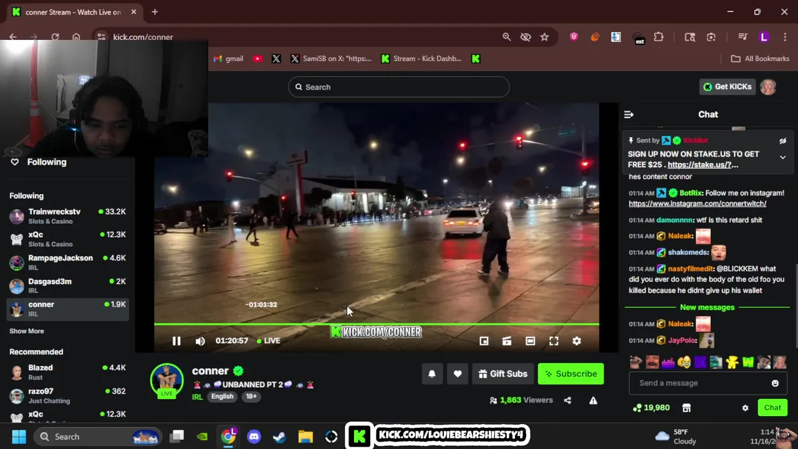Open Blazed recommended channel
798x449 pixels.
68,372
